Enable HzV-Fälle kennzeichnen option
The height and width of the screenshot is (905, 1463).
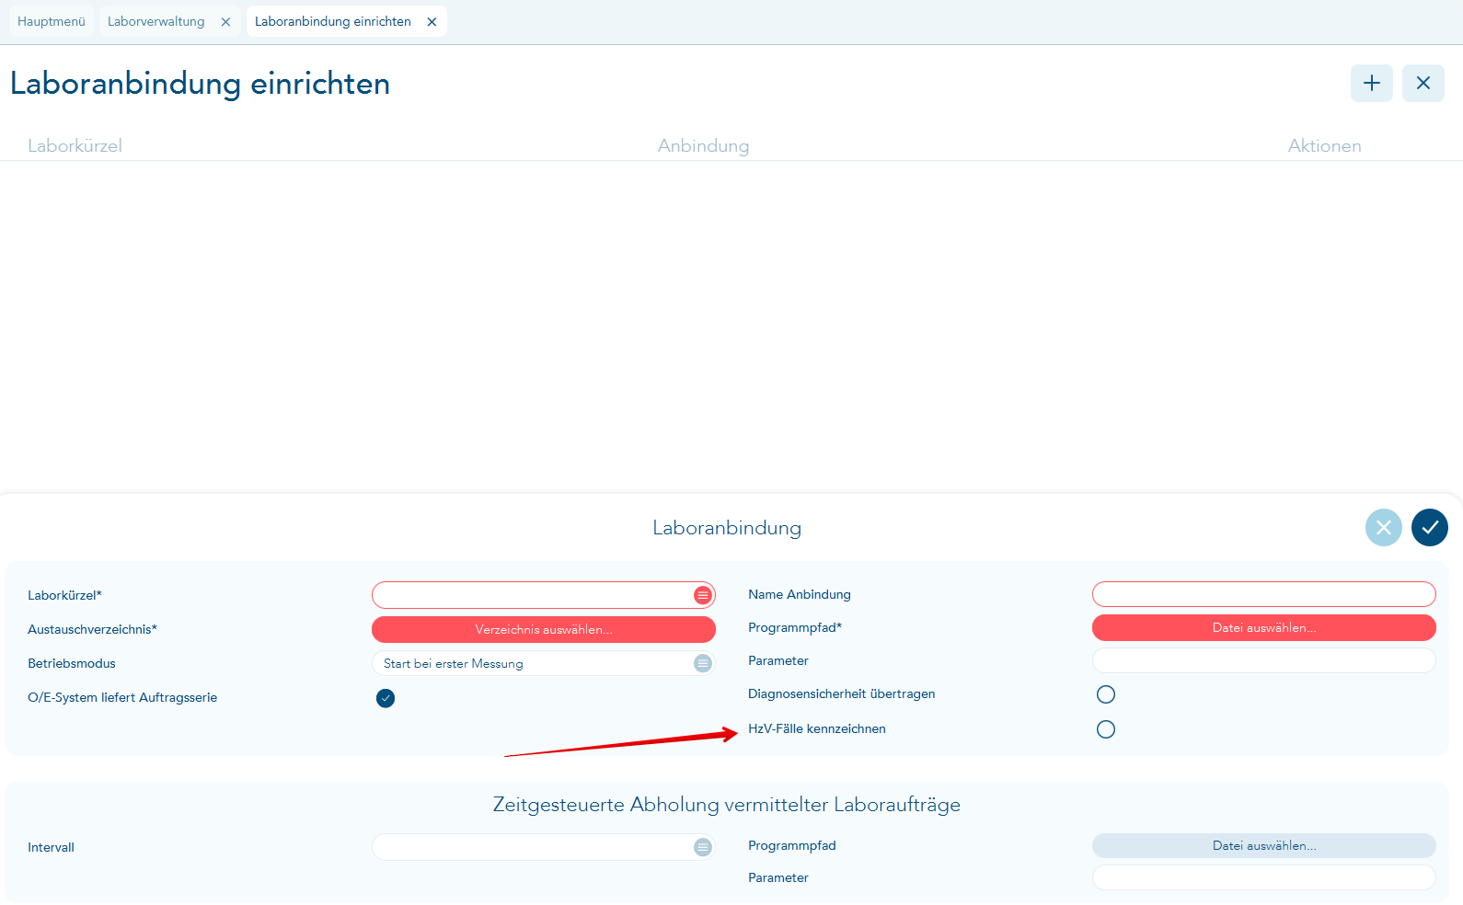tap(1106, 729)
